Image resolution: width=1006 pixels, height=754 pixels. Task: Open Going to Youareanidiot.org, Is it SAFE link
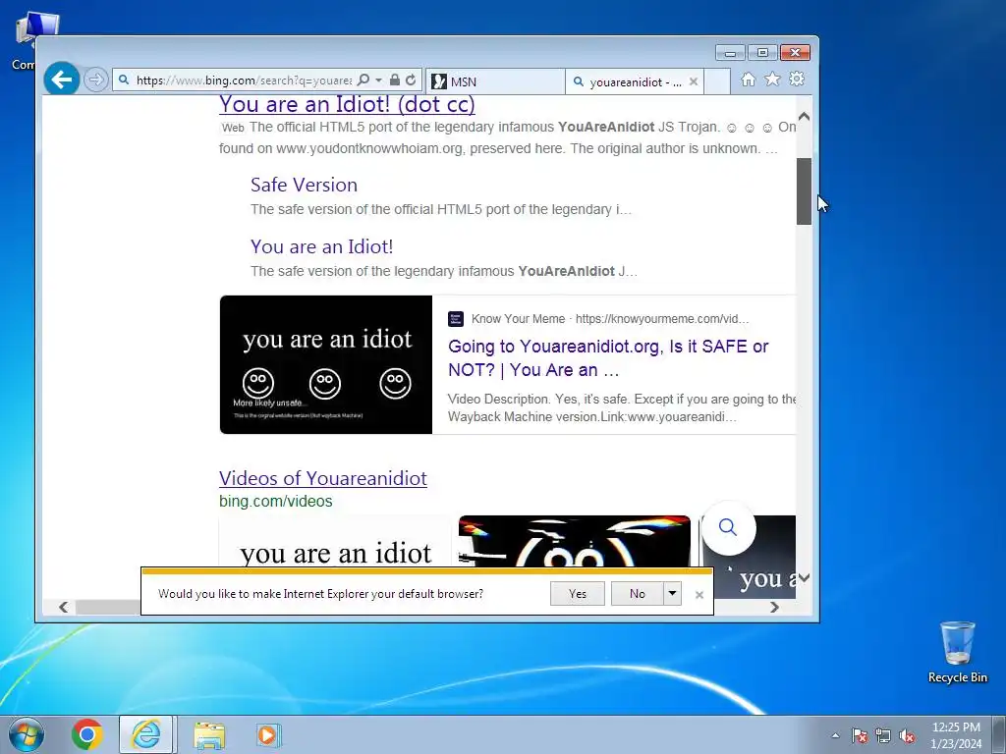point(608,357)
